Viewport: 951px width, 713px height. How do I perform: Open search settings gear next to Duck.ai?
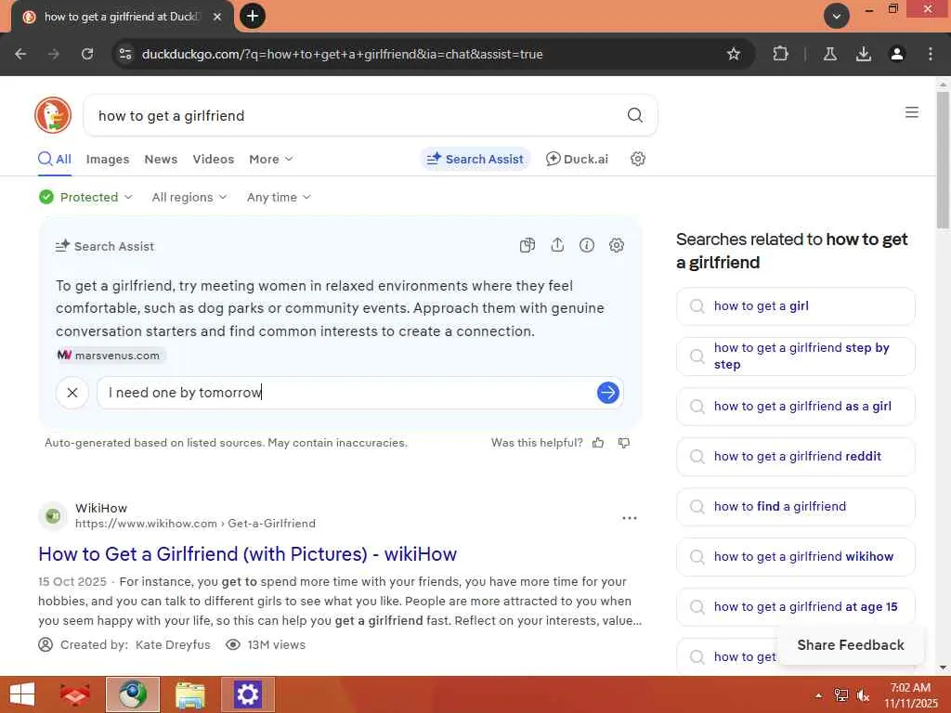point(637,159)
